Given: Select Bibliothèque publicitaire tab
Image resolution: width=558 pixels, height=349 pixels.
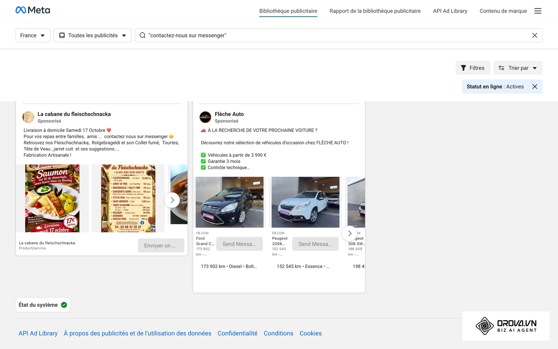Looking at the screenshot, I should pyautogui.click(x=288, y=11).
